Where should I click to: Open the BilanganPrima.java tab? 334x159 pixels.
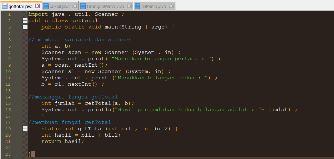click(x=106, y=6)
